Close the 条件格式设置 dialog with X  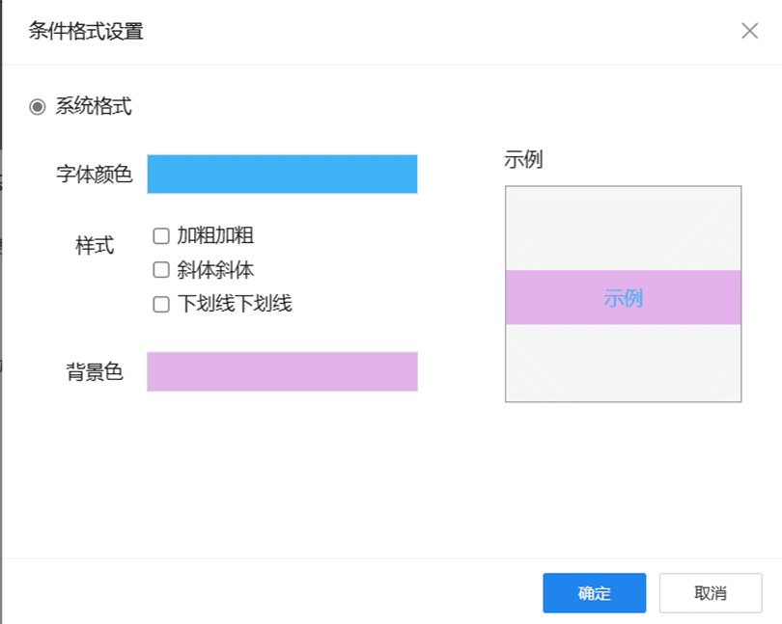point(749,31)
